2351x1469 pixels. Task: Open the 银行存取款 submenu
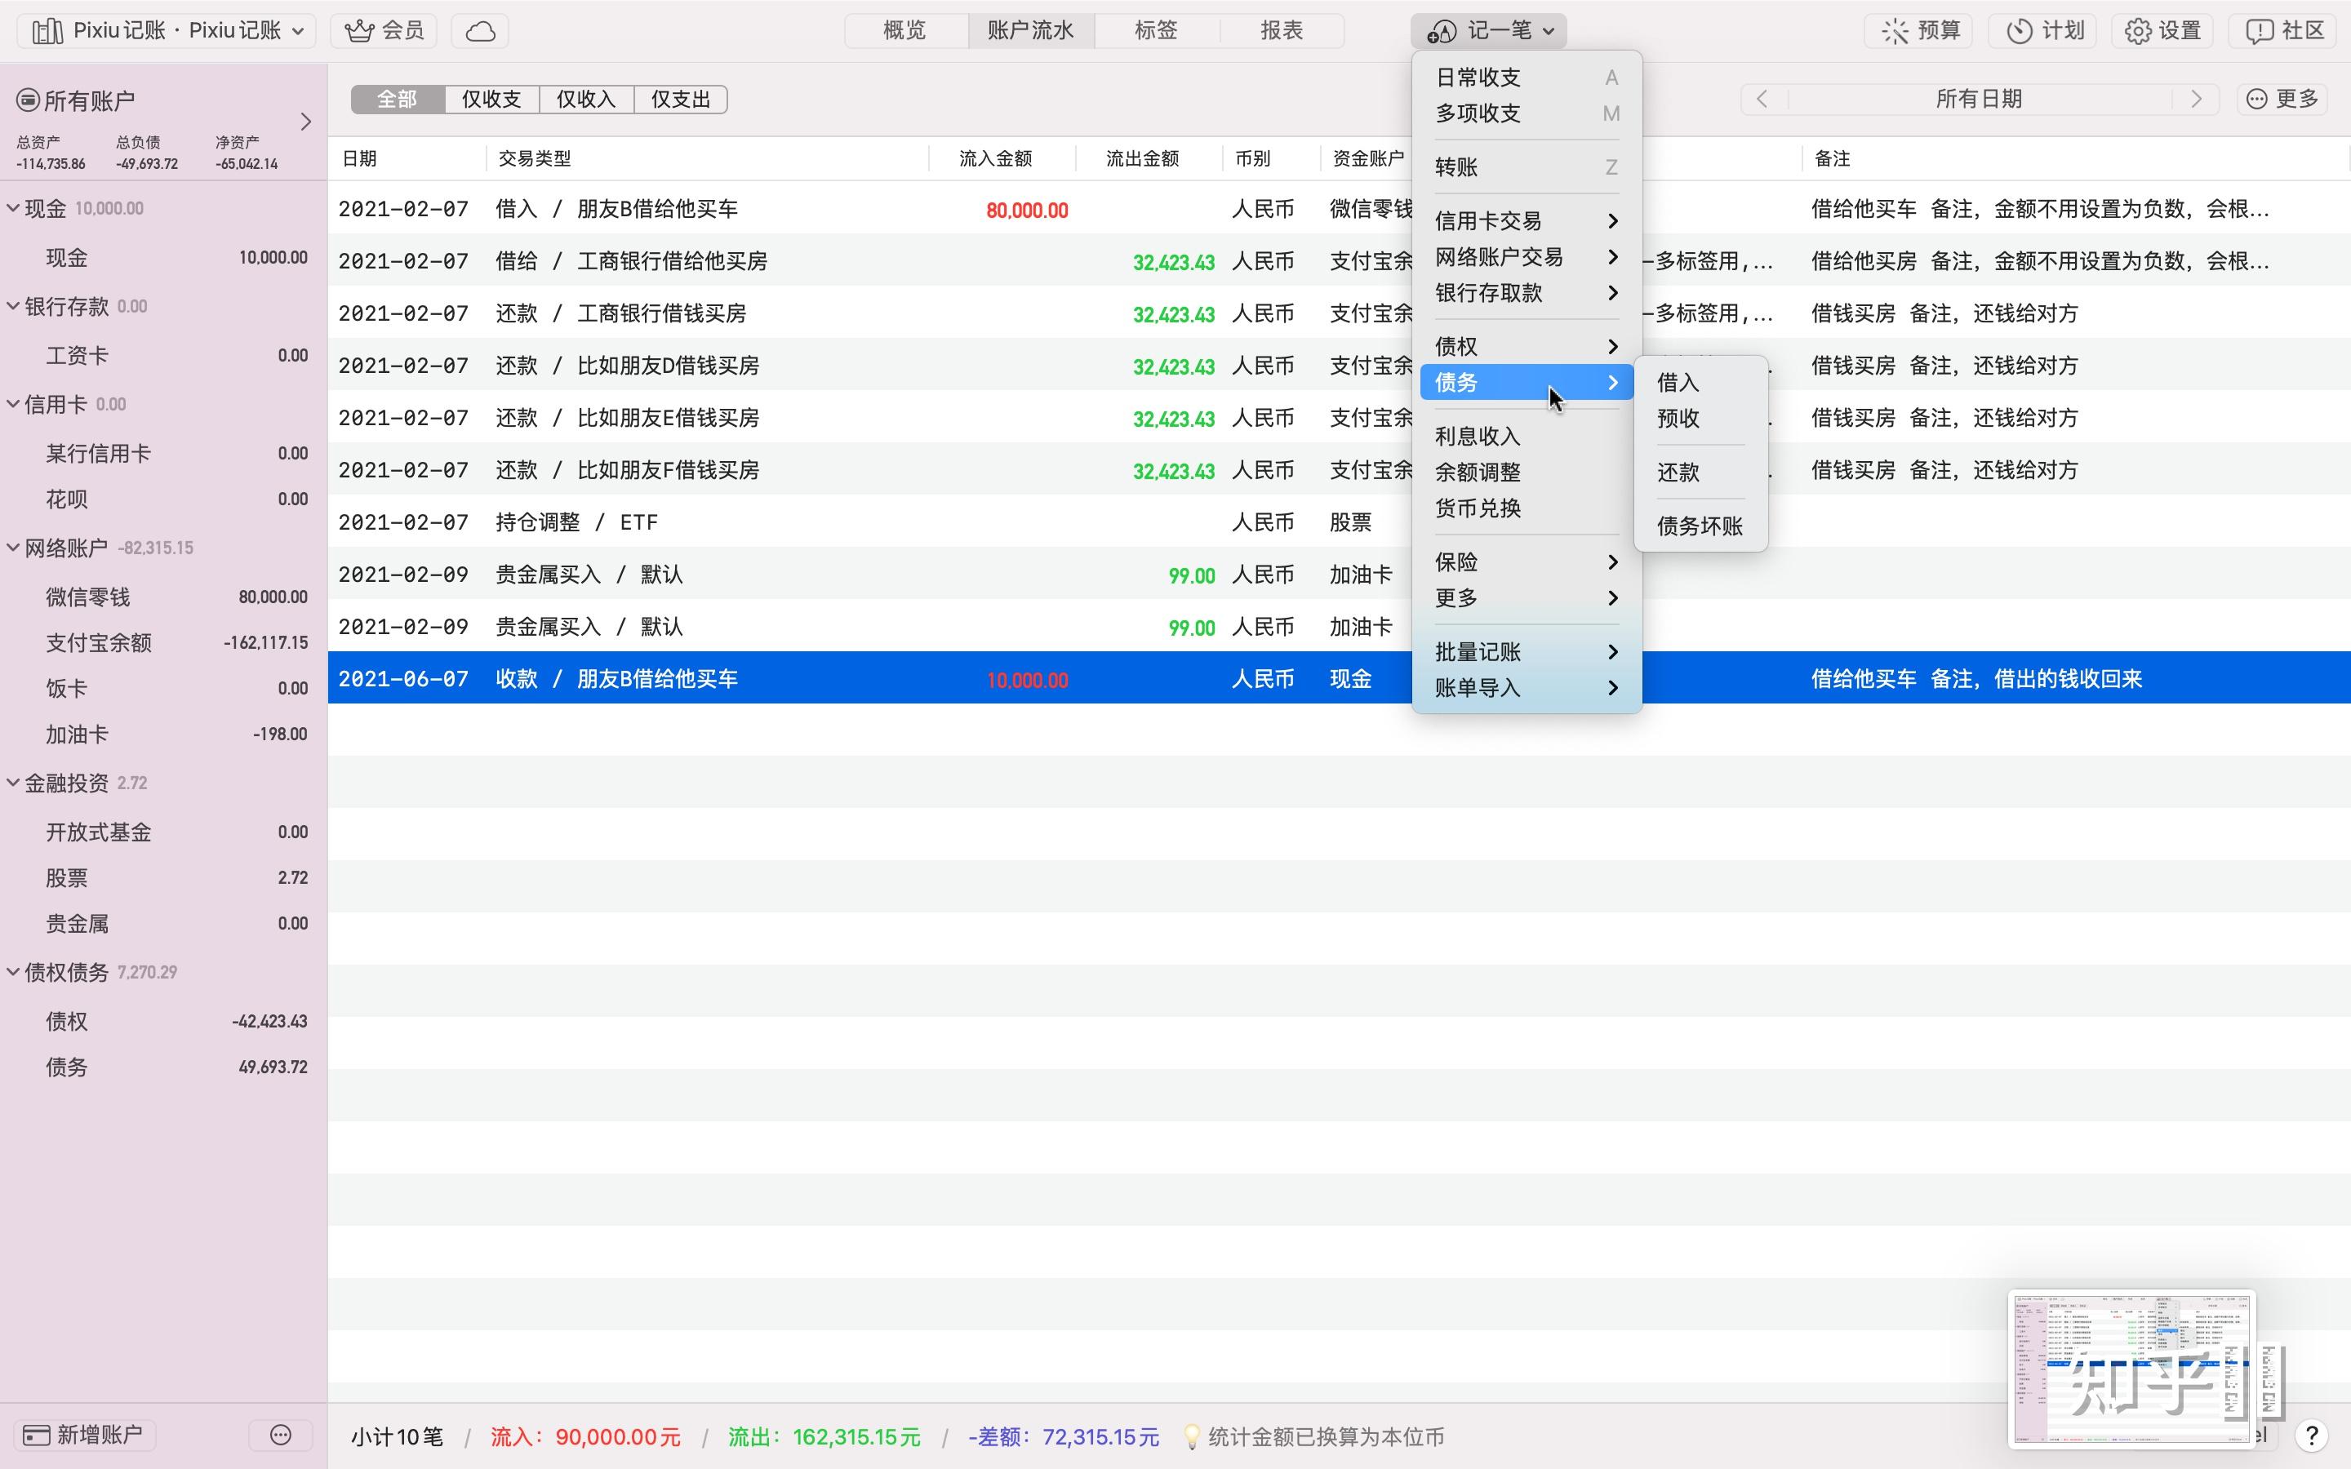click(1527, 294)
